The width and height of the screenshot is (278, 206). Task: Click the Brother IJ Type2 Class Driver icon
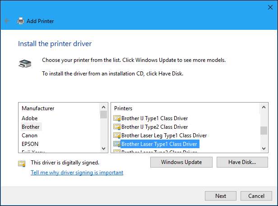(x=117, y=127)
